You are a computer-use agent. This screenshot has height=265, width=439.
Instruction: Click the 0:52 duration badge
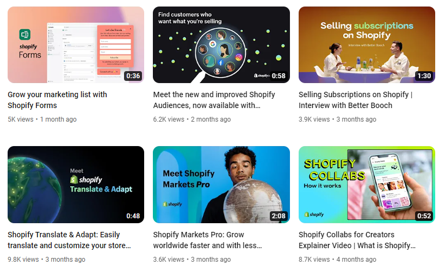click(424, 216)
